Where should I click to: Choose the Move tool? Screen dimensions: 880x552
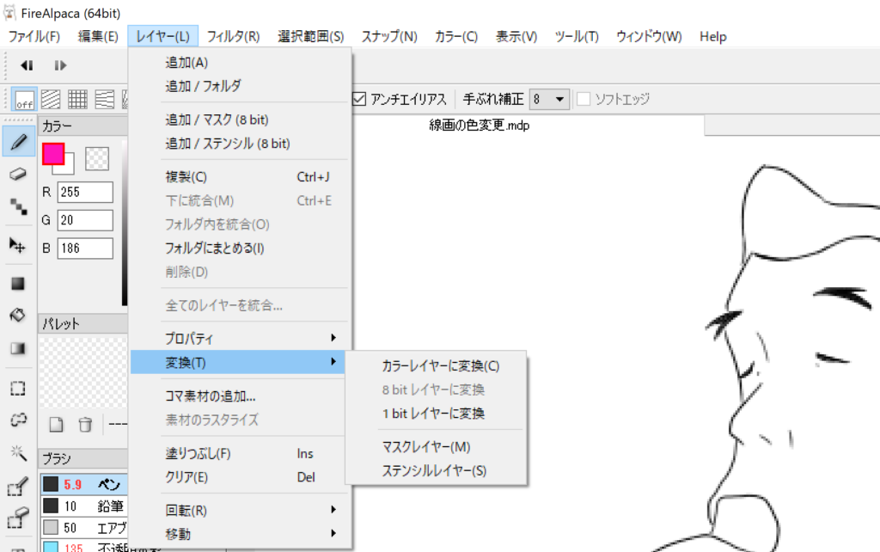[x=17, y=245]
